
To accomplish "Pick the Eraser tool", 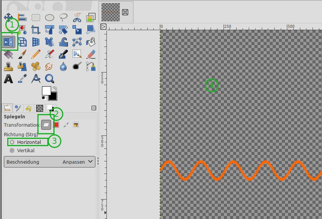I will (90, 54).
